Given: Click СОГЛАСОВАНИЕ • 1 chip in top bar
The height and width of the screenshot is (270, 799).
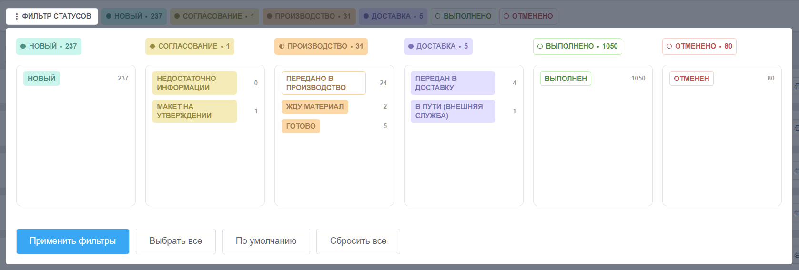Looking at the screenshot, I should [x=214, y=16].
